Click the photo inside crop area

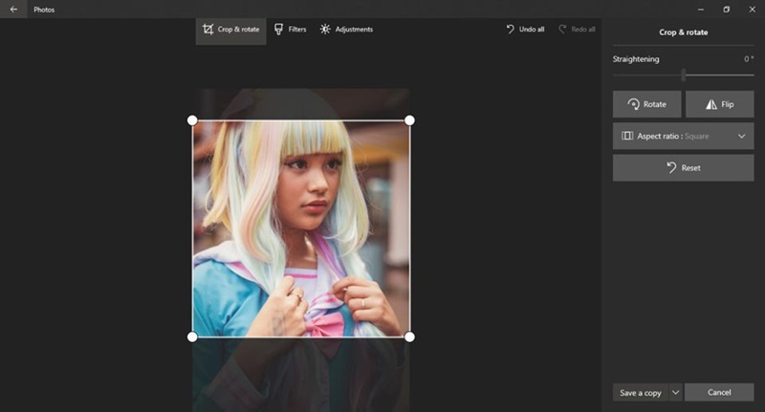[x=301, y=229]
